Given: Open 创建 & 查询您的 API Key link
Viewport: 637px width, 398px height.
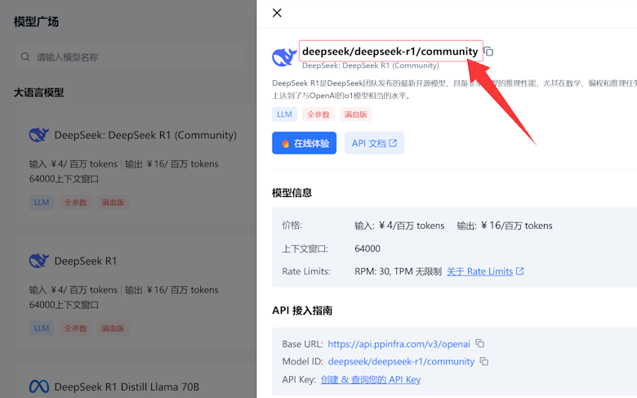Looking at the screenshot, I should pyautogui.click(x=371, y=380).
